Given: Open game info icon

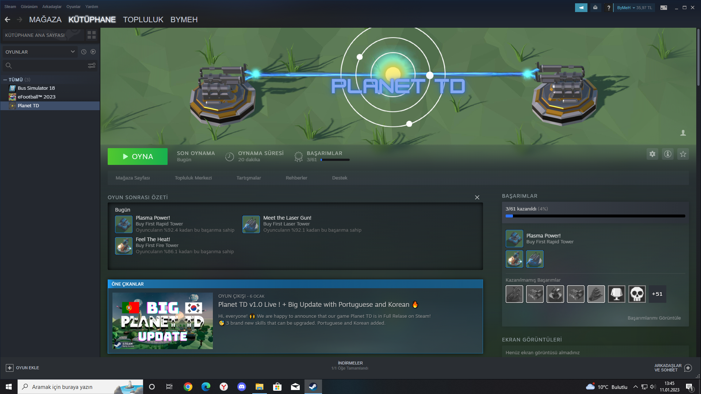Looking at the screenshot, I should point(668,154).
